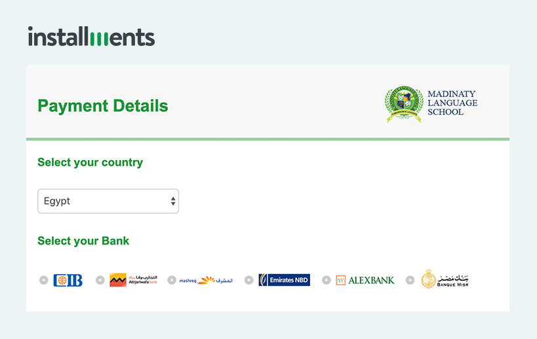Click the Emirates NBD logo
Screen dimensions: 537x339
tap(285, 280)
